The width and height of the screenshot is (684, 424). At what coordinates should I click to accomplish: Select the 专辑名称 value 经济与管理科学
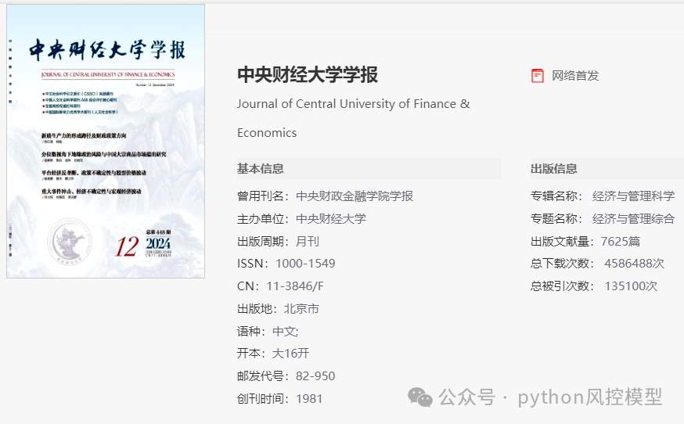click(x=633, y=196)
